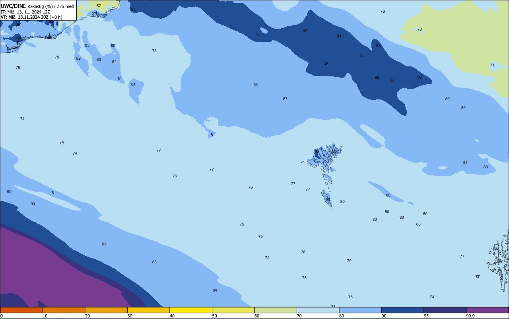
Task: Click the legend tick label 99.9
Action: (x=470, y=316)
